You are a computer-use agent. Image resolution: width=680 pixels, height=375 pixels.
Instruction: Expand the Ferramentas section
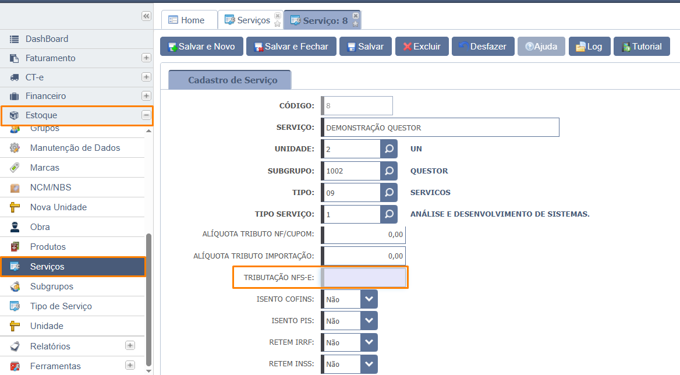130,366
